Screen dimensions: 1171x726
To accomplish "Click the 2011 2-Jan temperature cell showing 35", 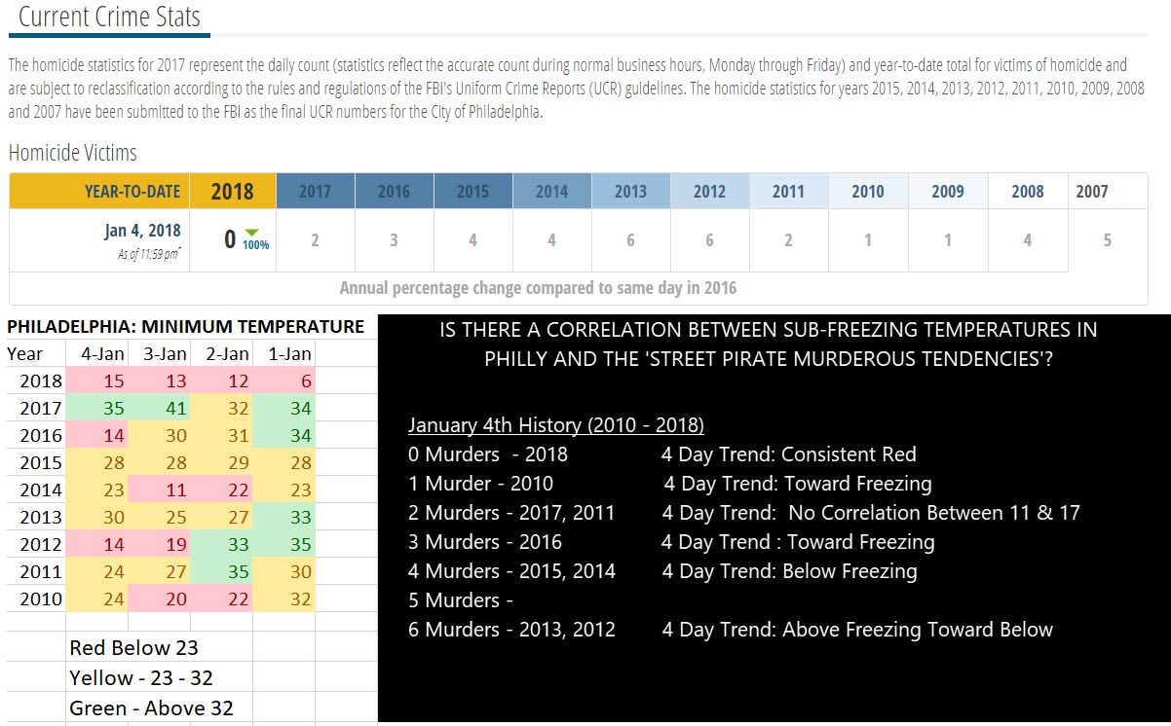I will click(222, 571).
